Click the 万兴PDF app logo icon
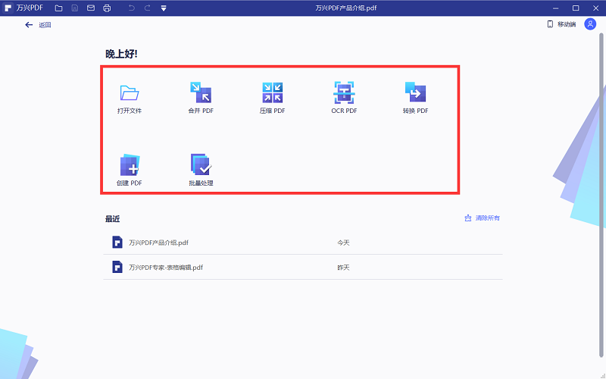Screen dimensions: 606x379 (8, 8)
